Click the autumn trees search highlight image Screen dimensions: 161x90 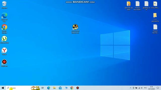pos(35,88)
